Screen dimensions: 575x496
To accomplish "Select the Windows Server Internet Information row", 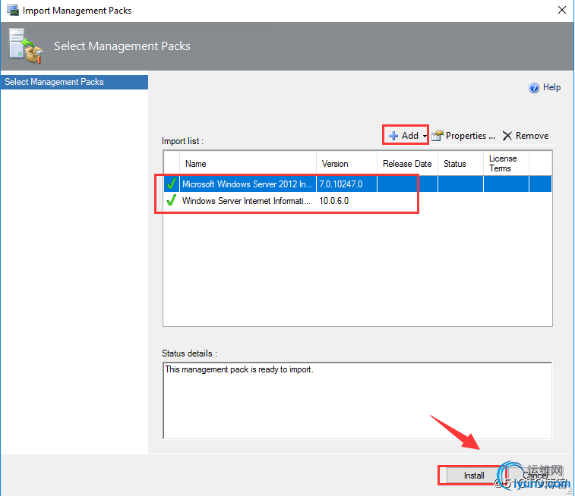I will click(x=358, y=200).
